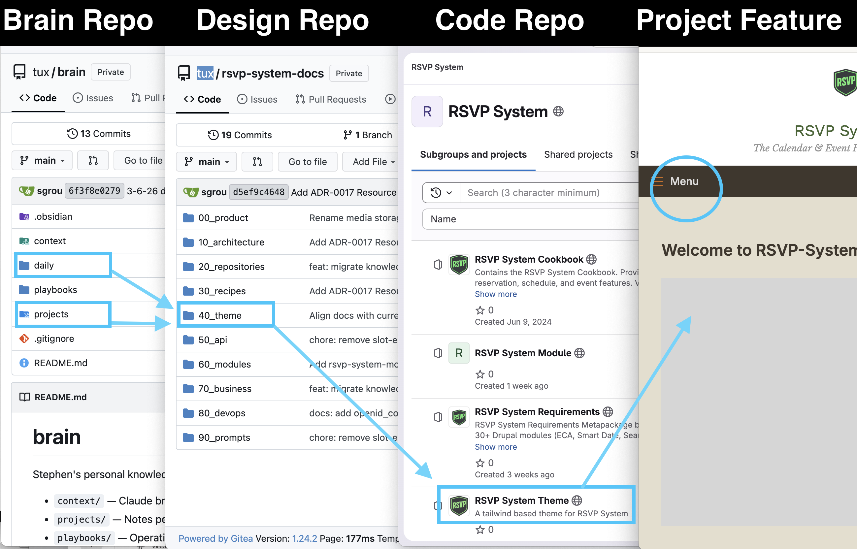Click the .gitignore git file icon
Screen dimensions: 857x549
pos(24,339)
